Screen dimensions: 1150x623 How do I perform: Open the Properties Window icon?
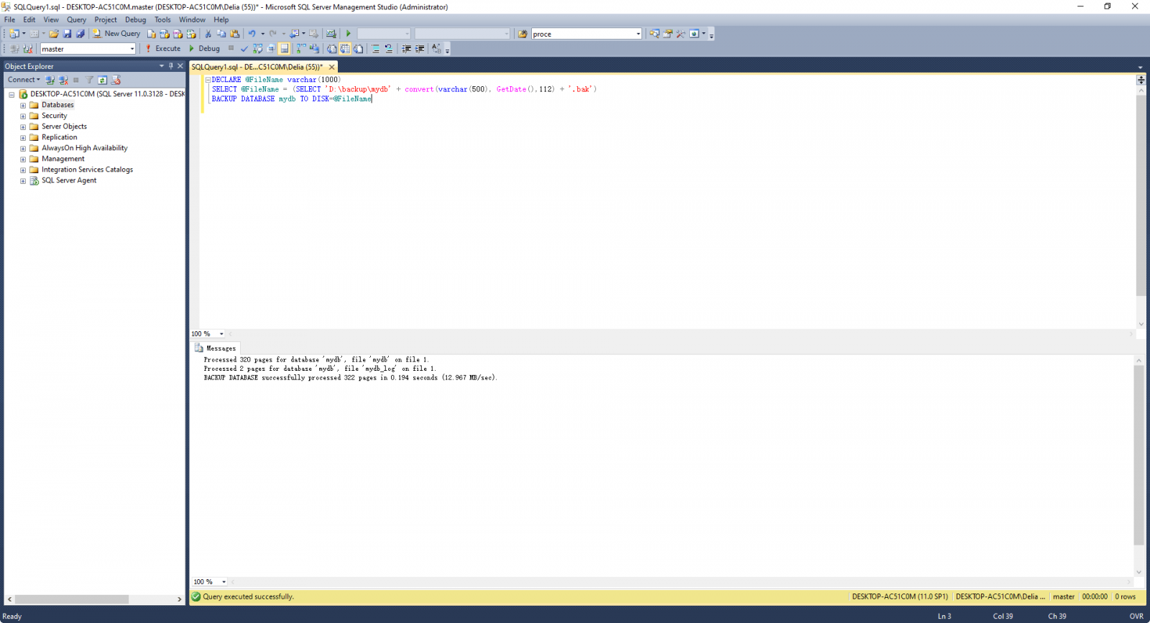668,34
